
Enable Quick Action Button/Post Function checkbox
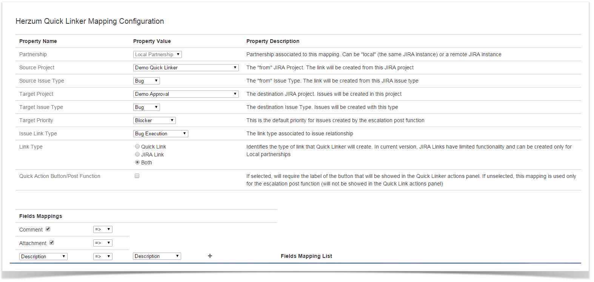point(137,176)
